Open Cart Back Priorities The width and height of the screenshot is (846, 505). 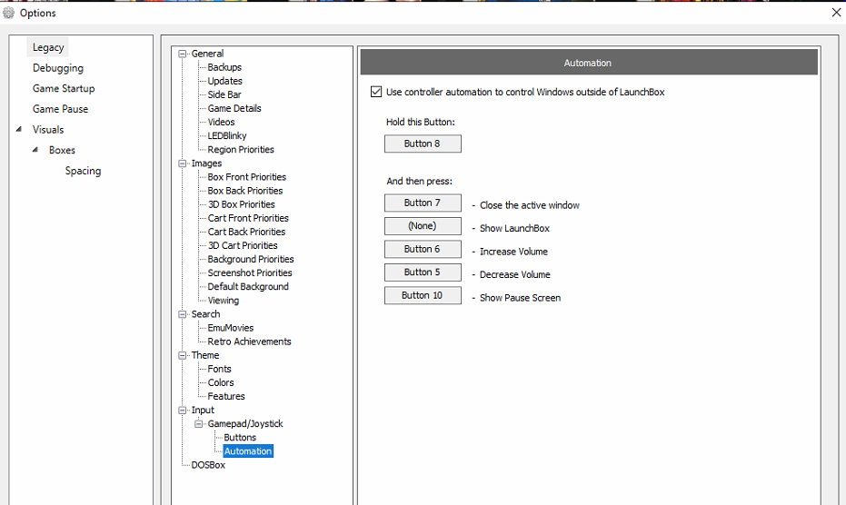(x=246, y=232)
